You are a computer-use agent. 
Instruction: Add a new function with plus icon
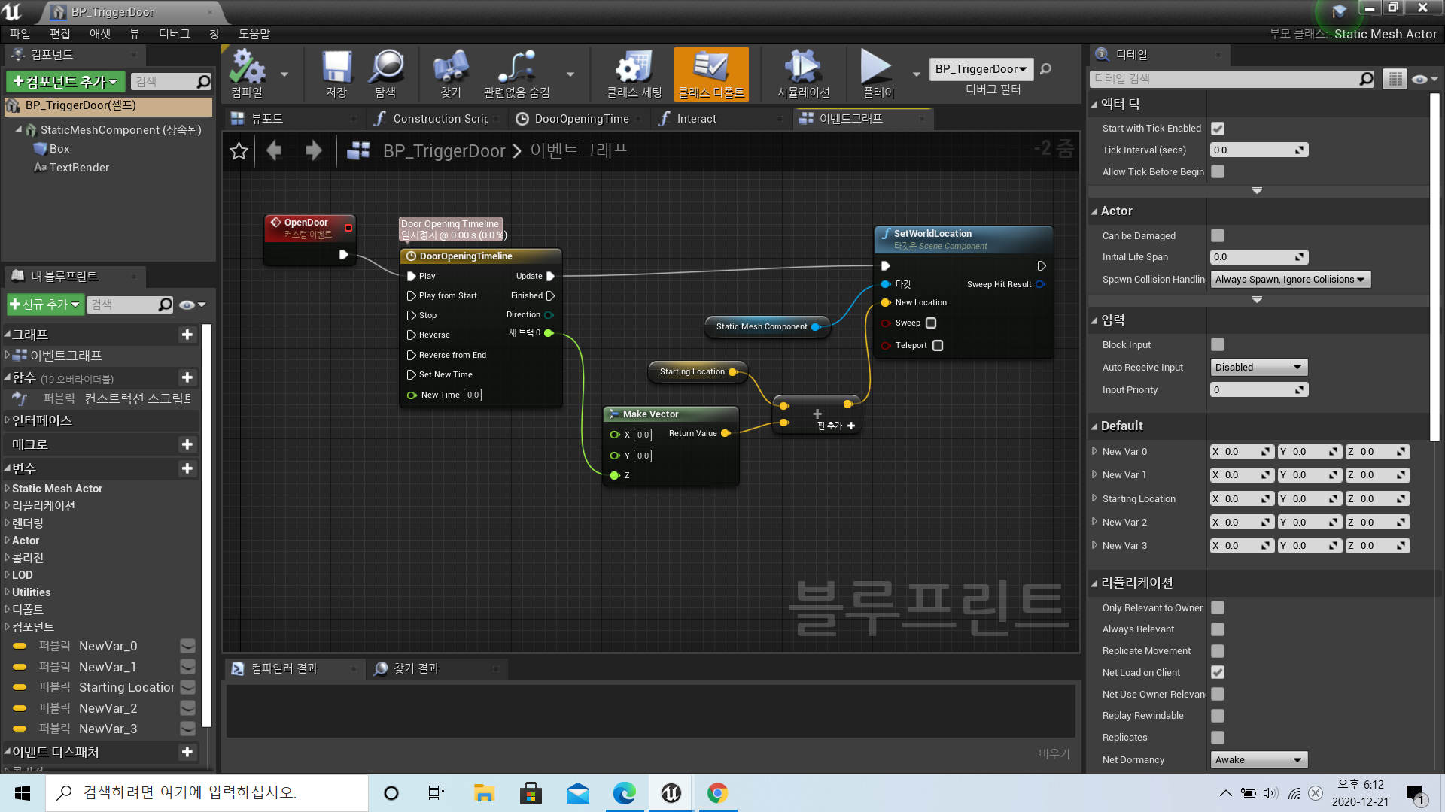pyautogui.click(x=187, y=377)
